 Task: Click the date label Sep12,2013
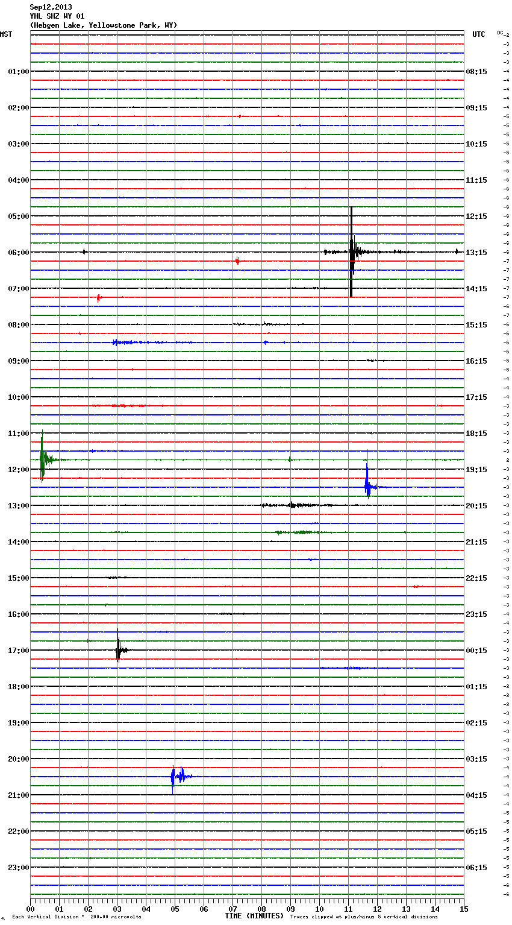51,7
